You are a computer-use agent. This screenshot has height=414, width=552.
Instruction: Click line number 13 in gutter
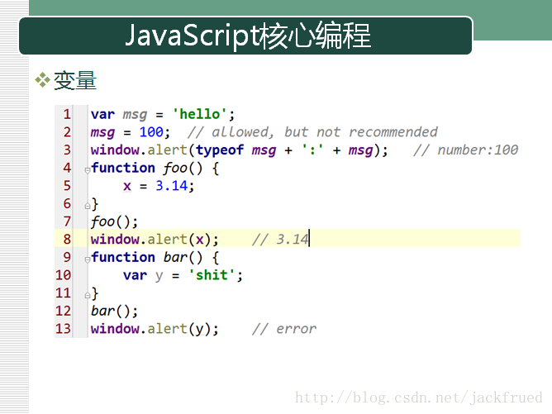point(64,329)
